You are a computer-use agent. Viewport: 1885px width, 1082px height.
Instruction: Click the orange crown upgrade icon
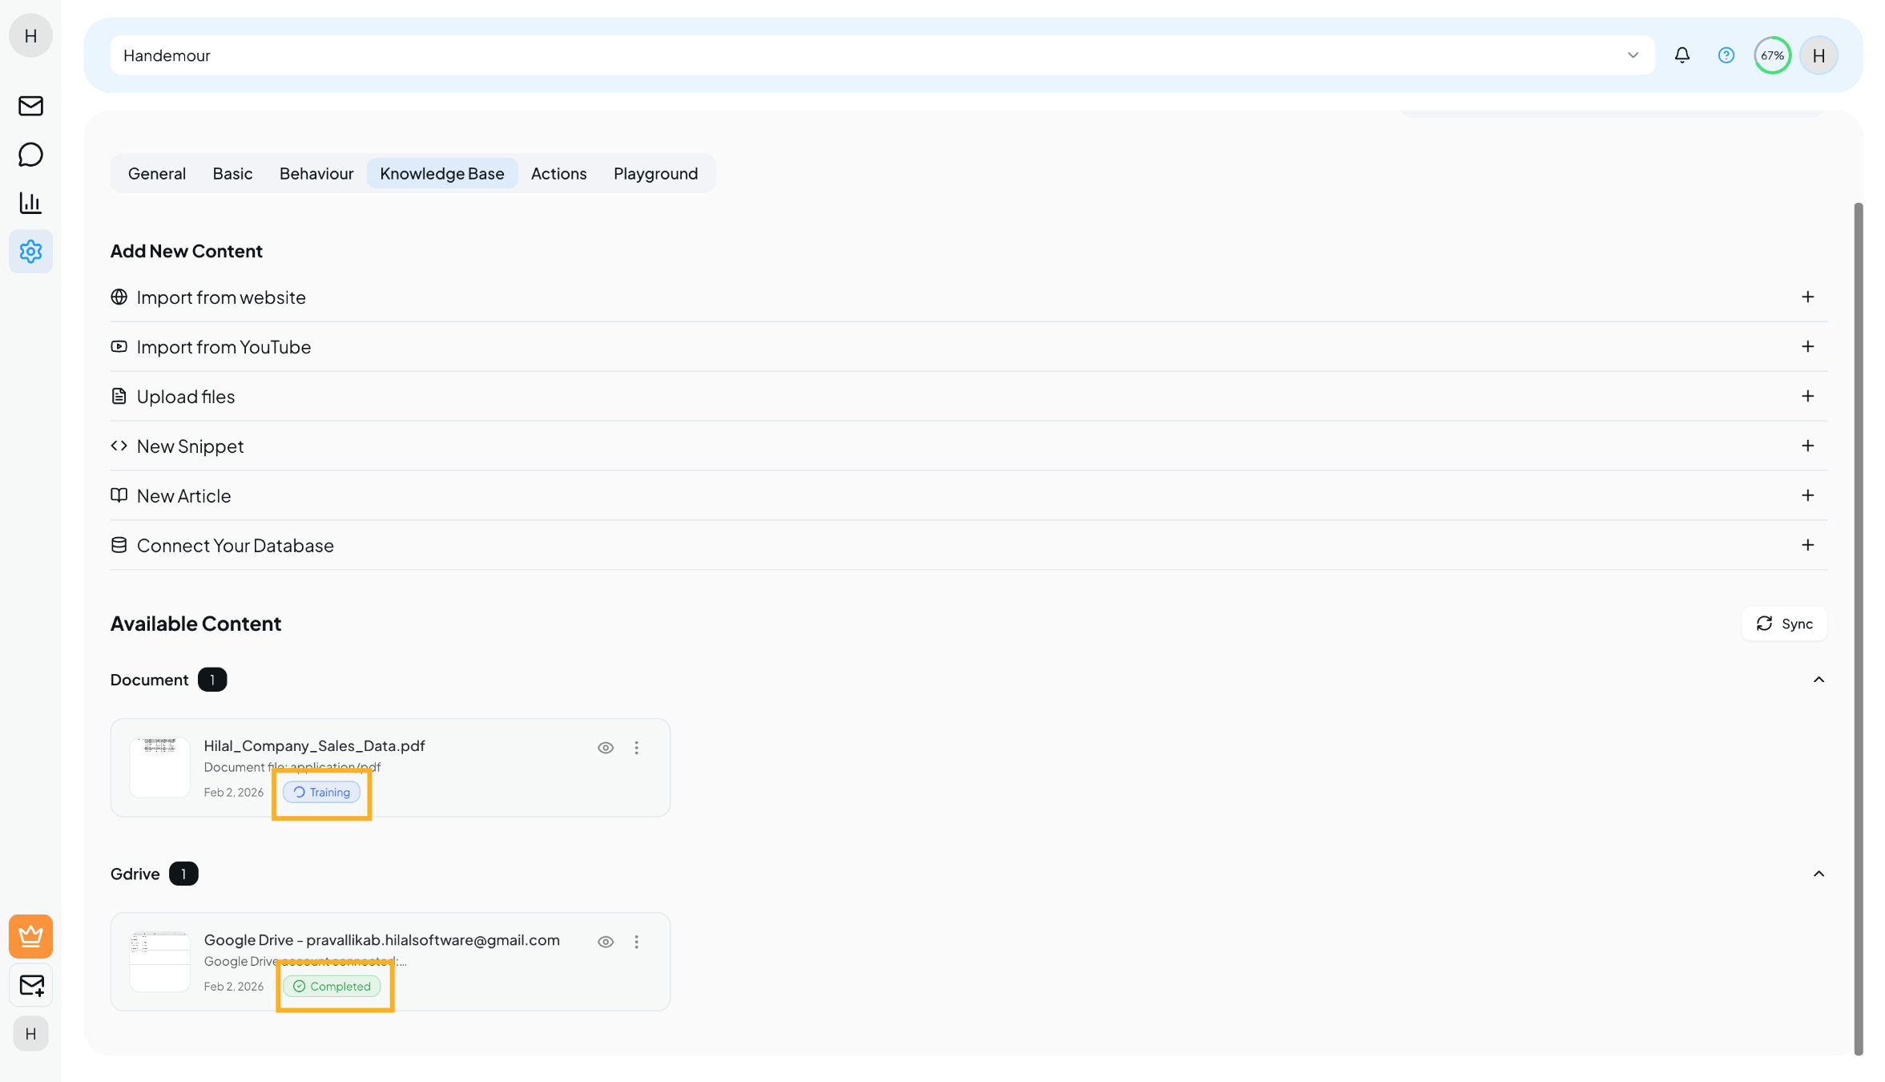(x=30, y=936)
